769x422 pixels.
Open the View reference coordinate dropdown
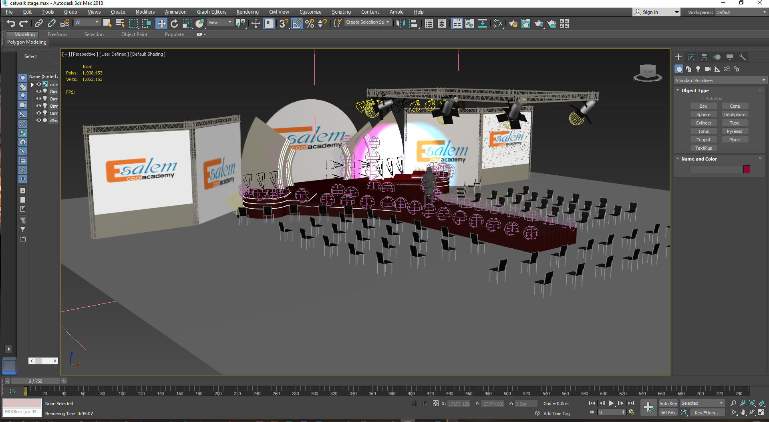click(220, 22)
